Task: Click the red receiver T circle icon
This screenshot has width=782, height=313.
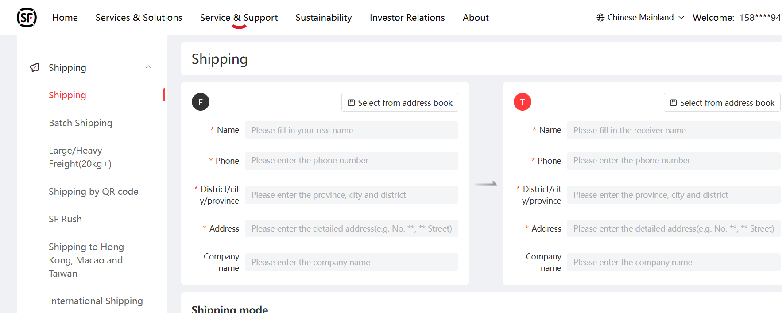Action: click(x=523, y=102)
